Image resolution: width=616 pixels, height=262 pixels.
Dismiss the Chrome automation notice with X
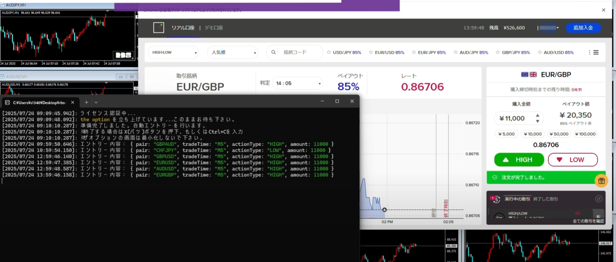(603, 10)
